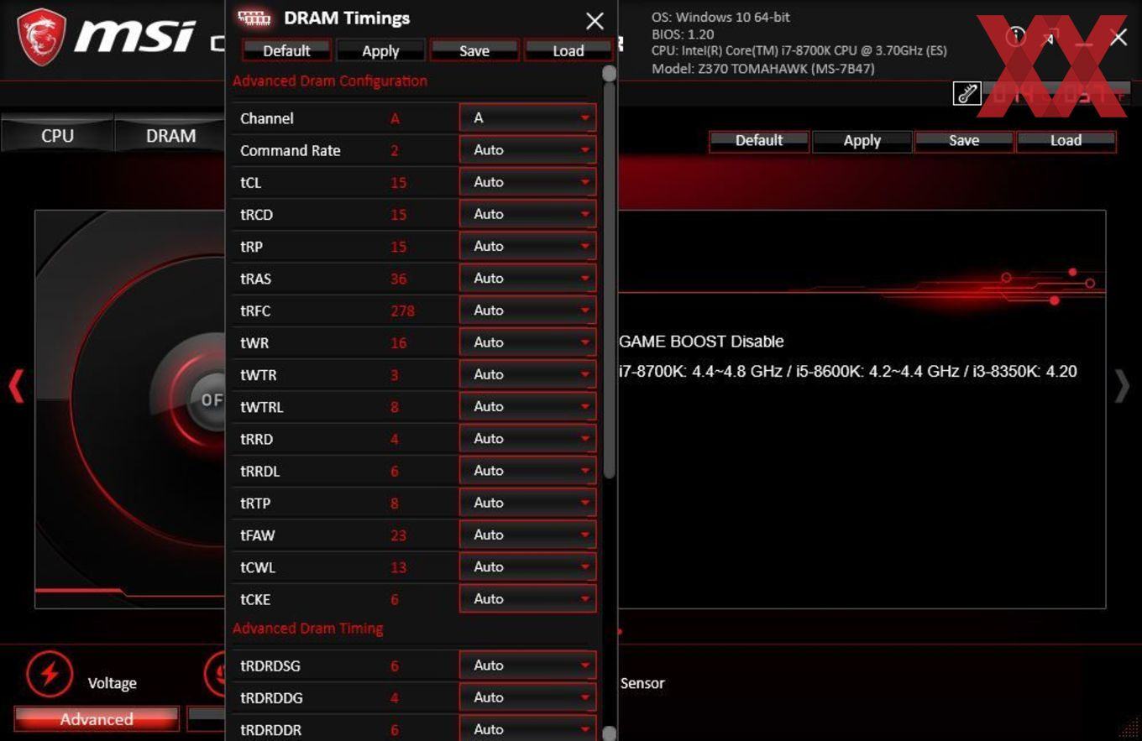Click the tFAW value 23
Viewport: 1142px width, 741px height.
coord(398,535)
